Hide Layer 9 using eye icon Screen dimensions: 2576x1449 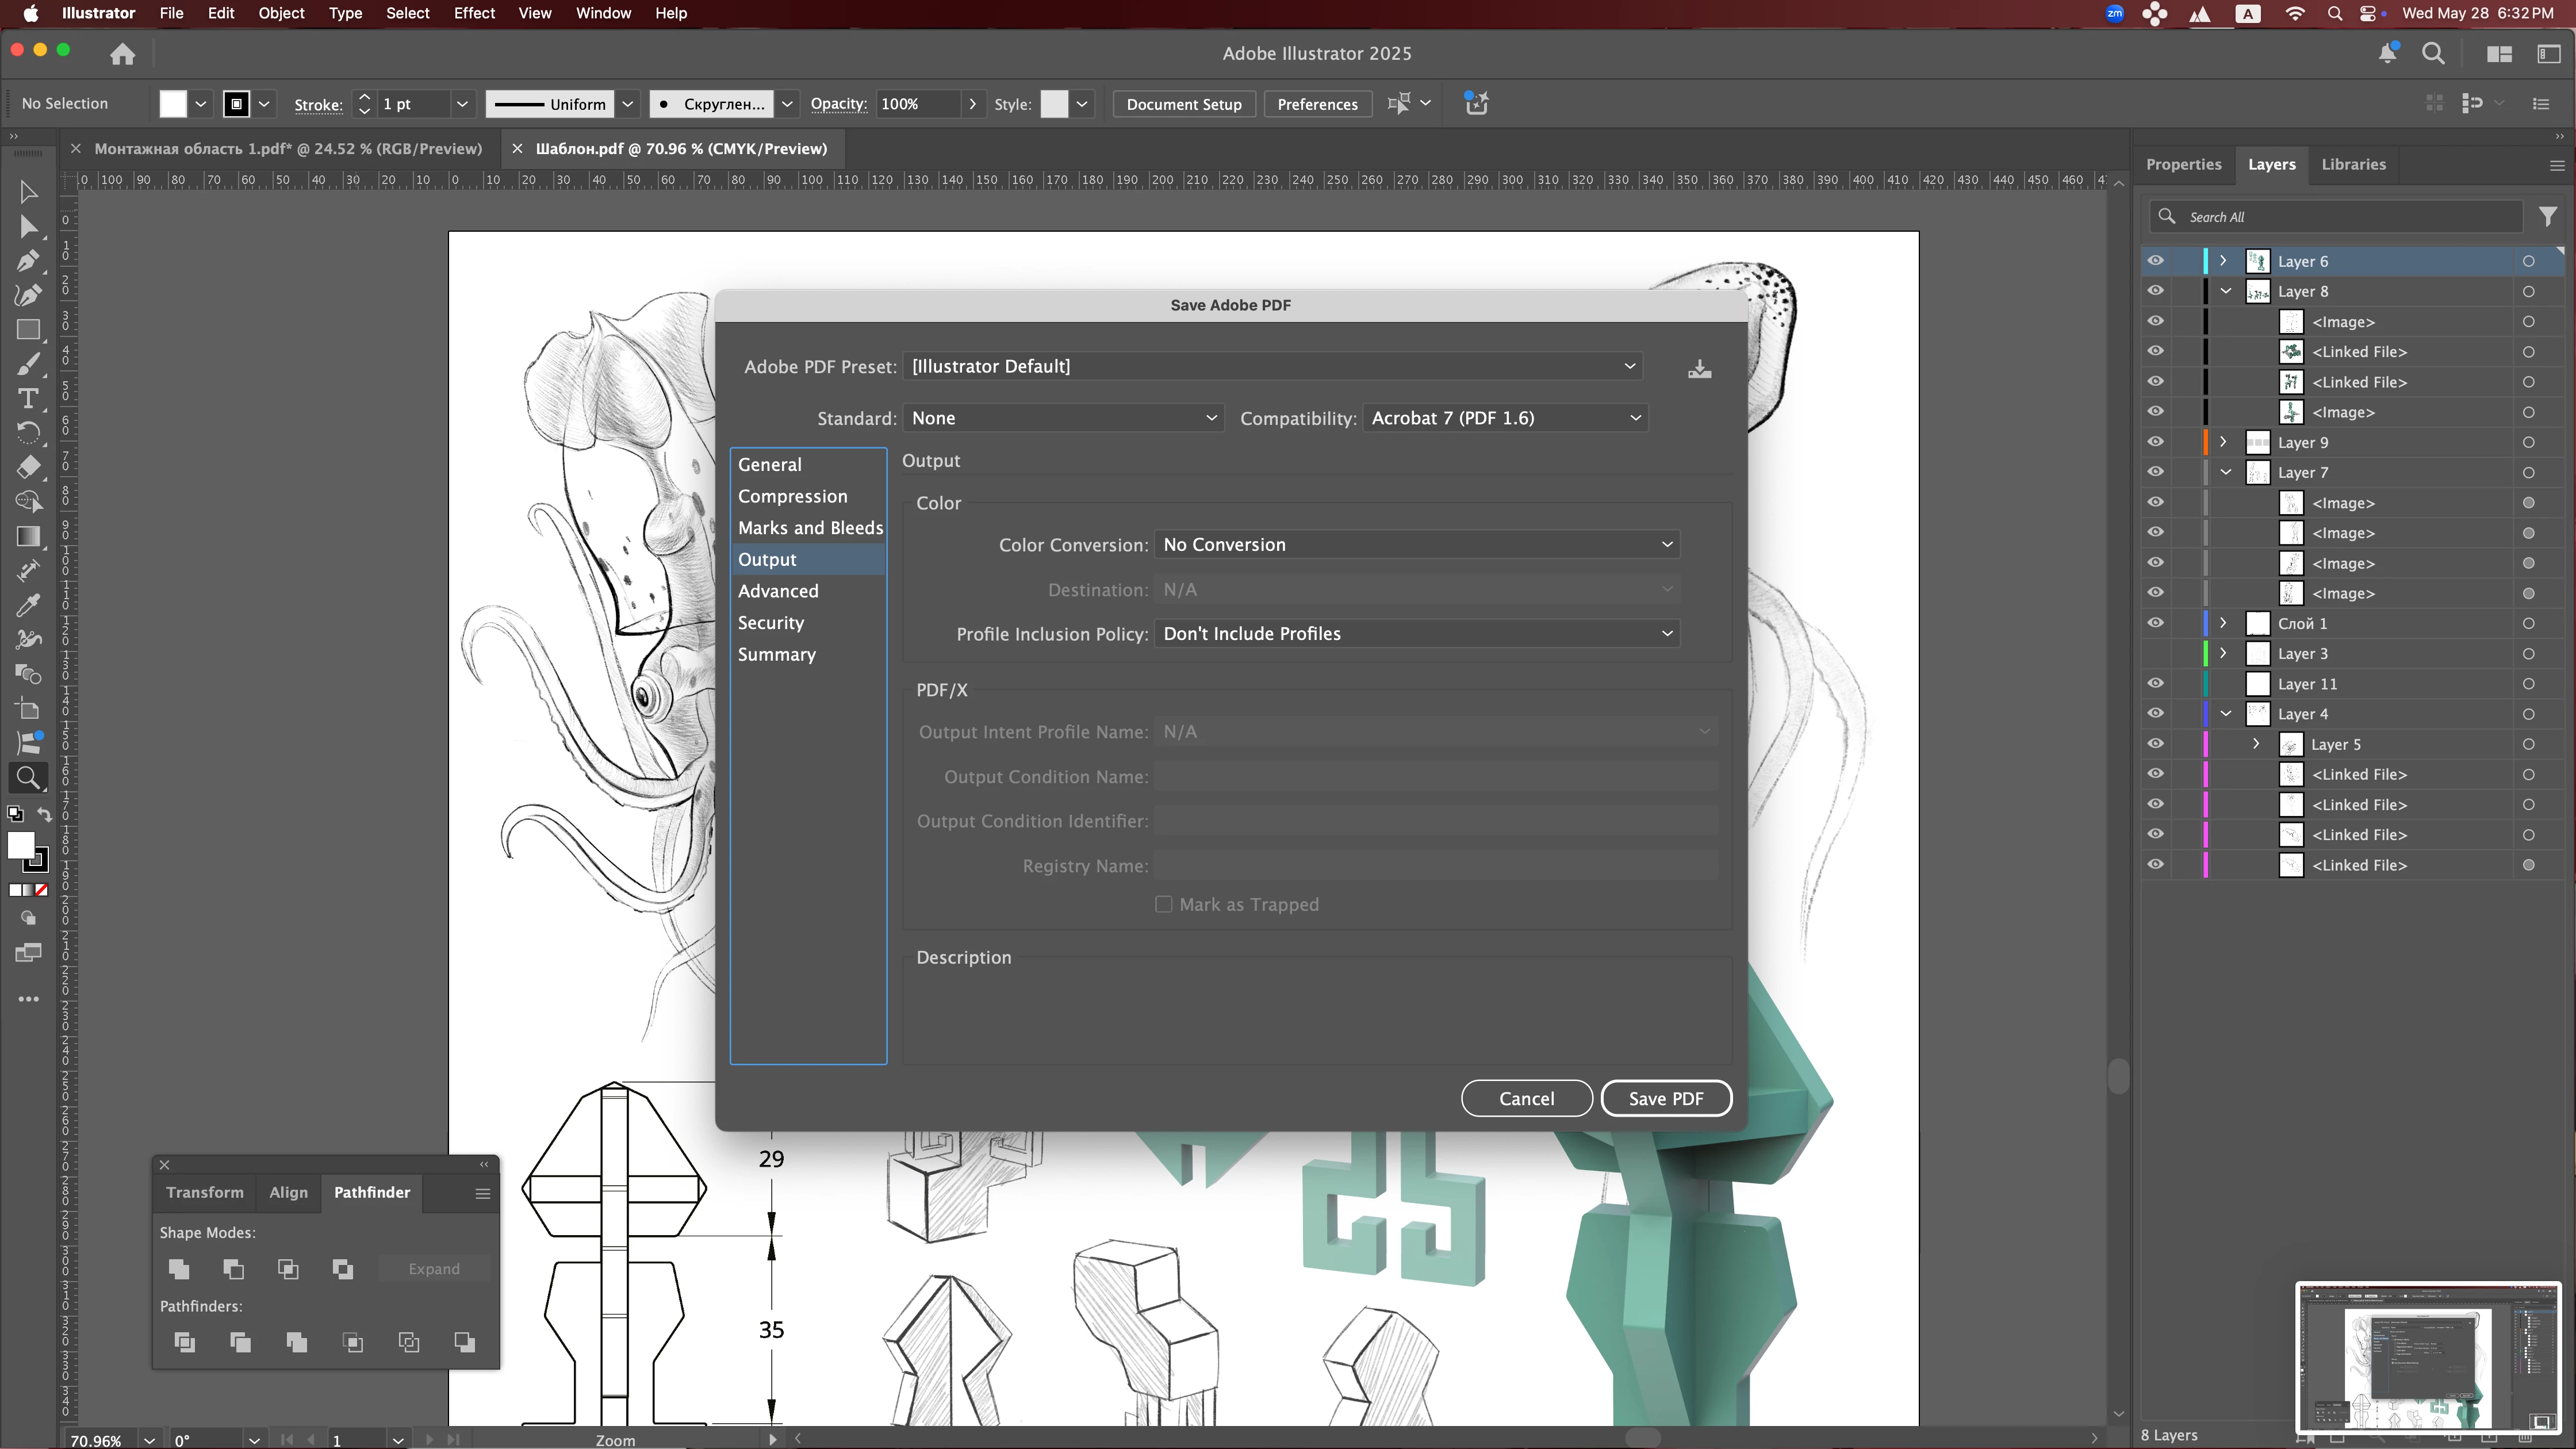click(2155, 442)
